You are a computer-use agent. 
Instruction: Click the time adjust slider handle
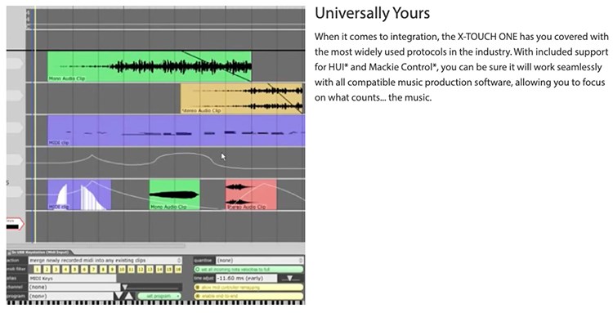point(289,278)
